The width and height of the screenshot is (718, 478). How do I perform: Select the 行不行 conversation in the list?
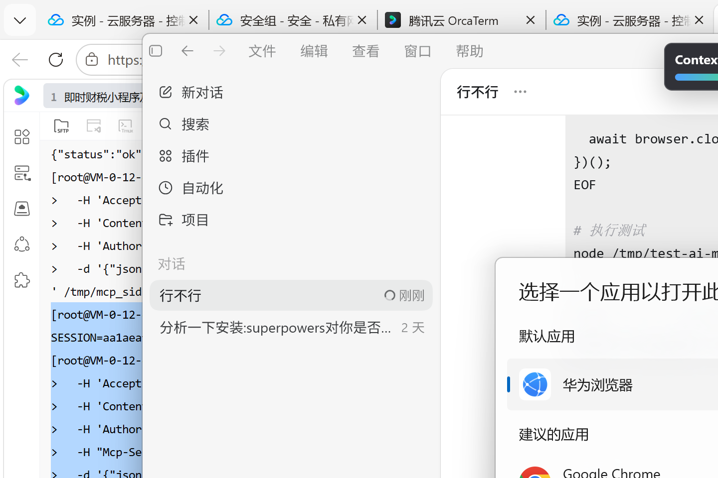(291, 295)
